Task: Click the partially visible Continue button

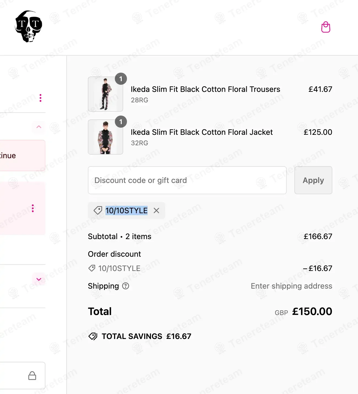Action: pyautogui.click(x=17, y=155)
